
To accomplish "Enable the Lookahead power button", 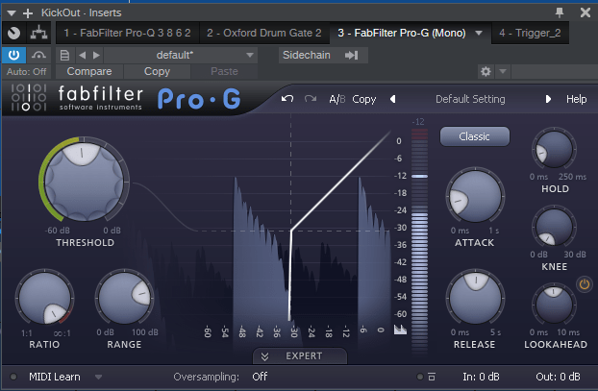I will click(584, 284).
